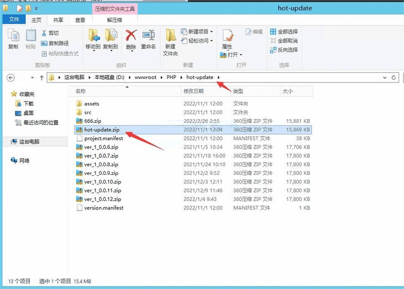Click the Cut (剪切) scissors icon

click(44, 33)
